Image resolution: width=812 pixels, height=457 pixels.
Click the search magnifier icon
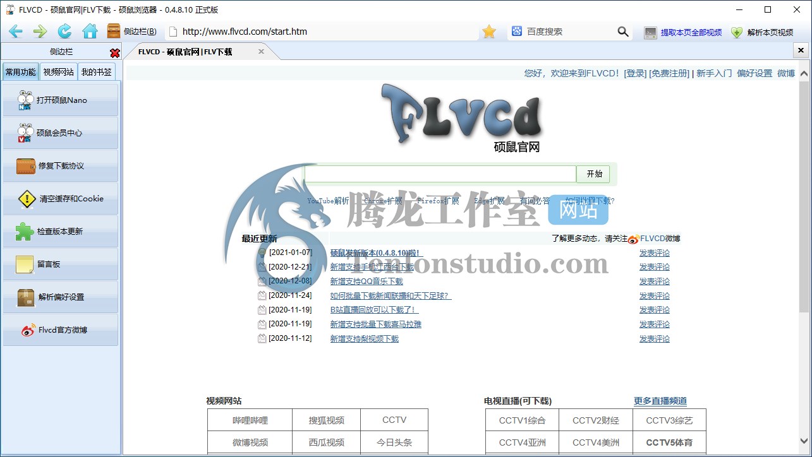tap(623, 32)
